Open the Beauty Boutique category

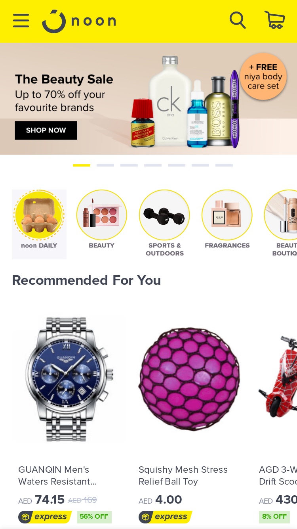tap(280, 223)
